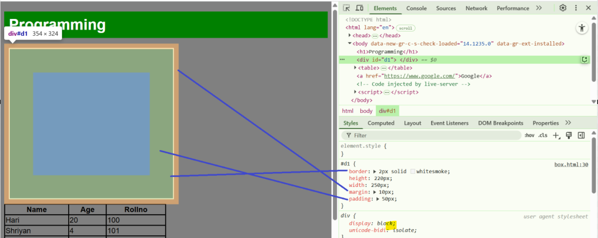Open the Properties tab
This screenshot has height=238, width=598.
[x=546, y=123]
